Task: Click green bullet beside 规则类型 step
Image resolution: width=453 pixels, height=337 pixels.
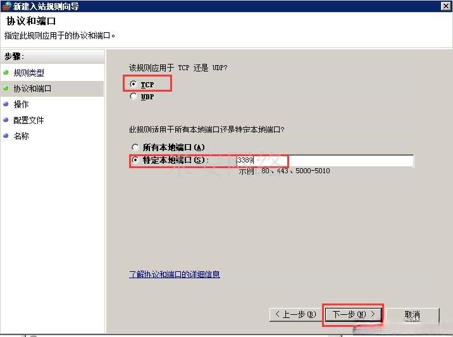Action: (x=6, y=72)
